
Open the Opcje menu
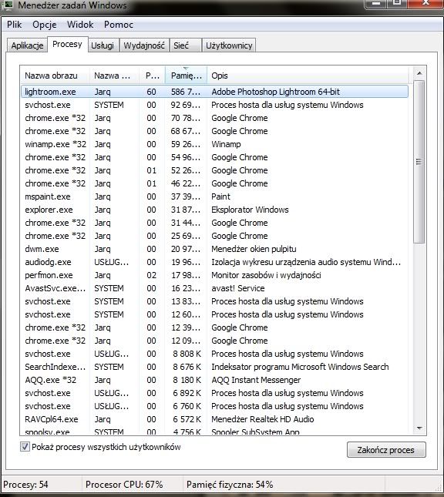tap(45, 25)
